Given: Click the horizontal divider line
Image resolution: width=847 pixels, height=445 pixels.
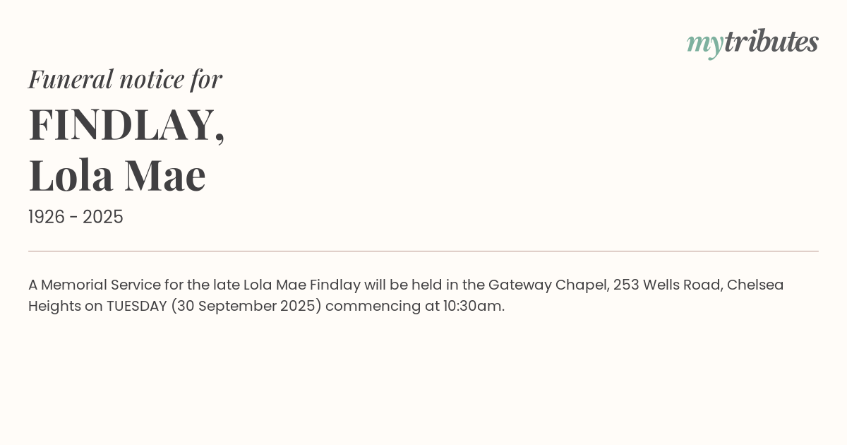Looking at the screenshot, I should tap(423, 251).
